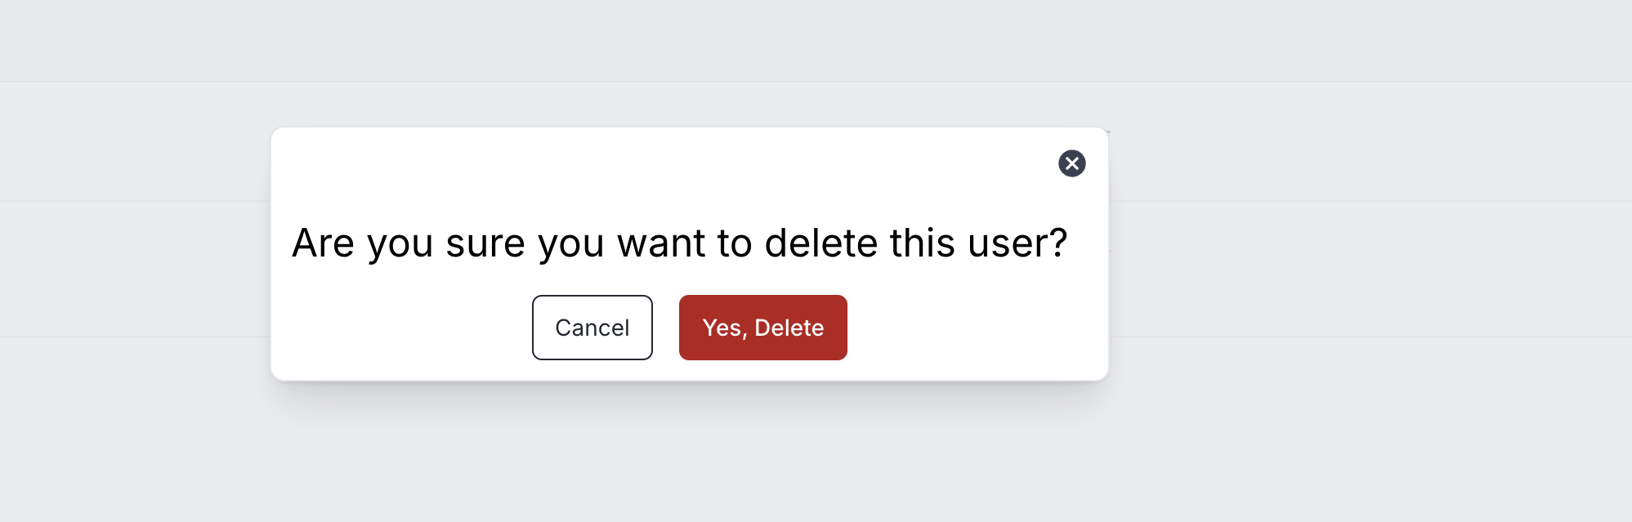The height and width of the screenshot is (522, 1632).
Task: Click the question text in the dialog
Action: click(x=681, y=242)
